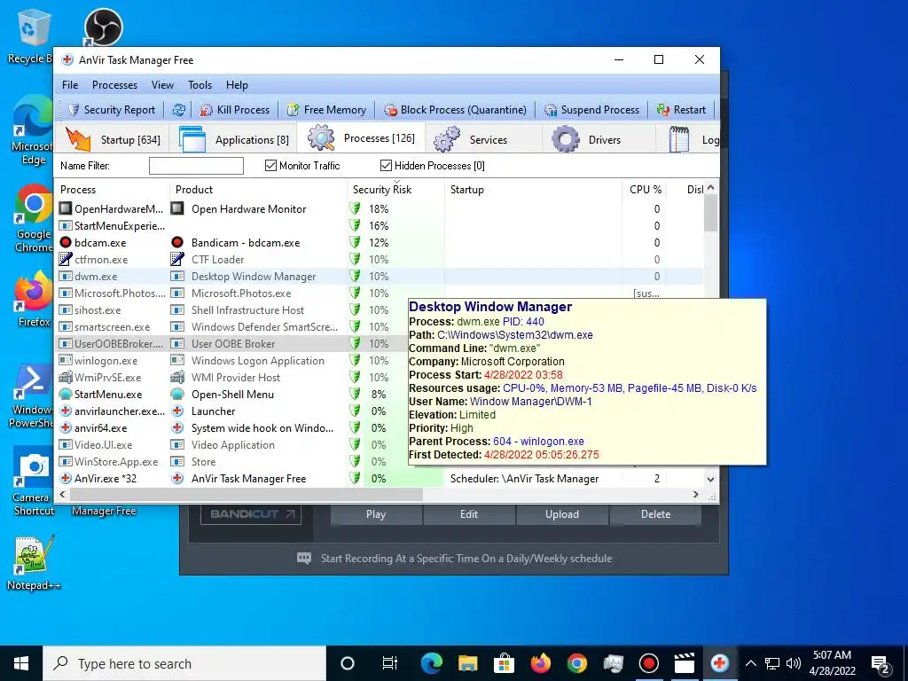The width and height of the screenshot is (908, 681).
Task: Click the horizontal scrollbar right arrow
Action: point(695,494)
